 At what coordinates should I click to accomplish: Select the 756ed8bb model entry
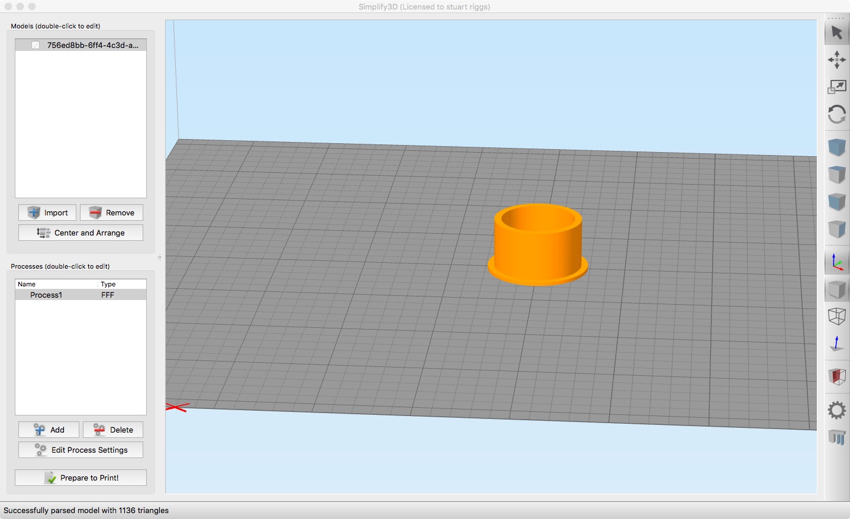point(81,45)
